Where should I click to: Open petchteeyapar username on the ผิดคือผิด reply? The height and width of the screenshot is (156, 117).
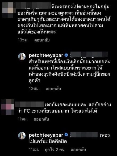[x=46, y=135]
